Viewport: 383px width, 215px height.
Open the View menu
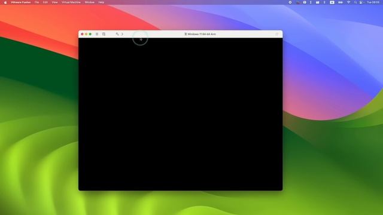pyautogui.click(x=54, y=2)
